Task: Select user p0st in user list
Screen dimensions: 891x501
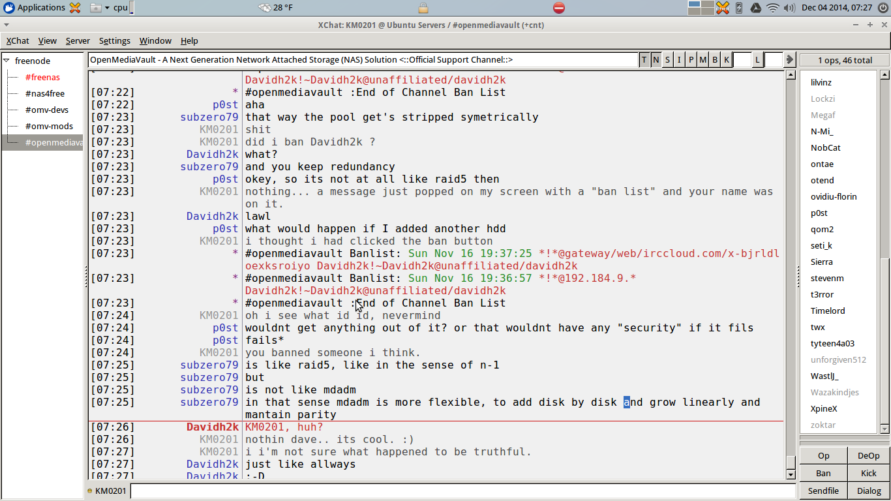Action: click(x=819, y=213)
